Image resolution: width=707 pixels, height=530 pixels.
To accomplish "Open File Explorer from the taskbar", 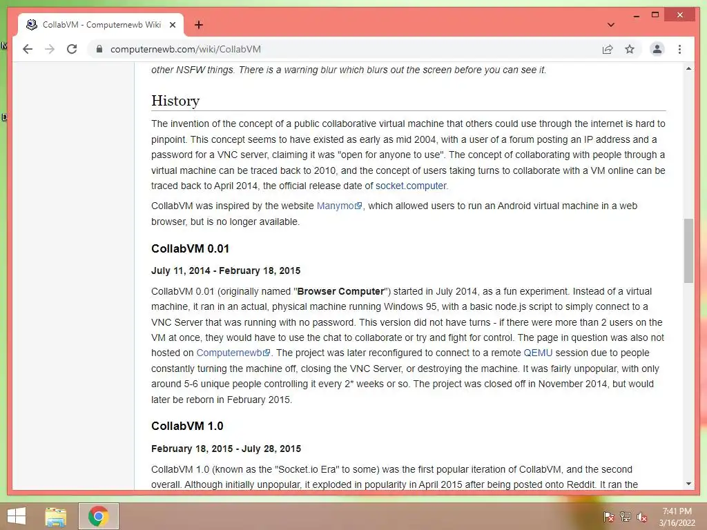I will coord(55,517).
